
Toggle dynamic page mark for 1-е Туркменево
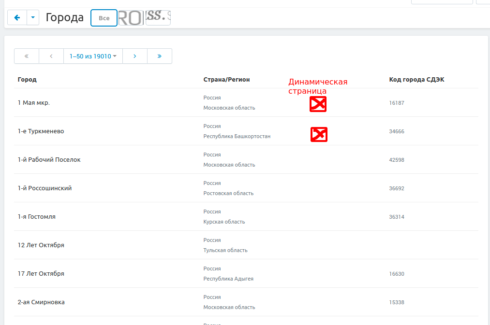pyautogui.click(x=319, y=135)
